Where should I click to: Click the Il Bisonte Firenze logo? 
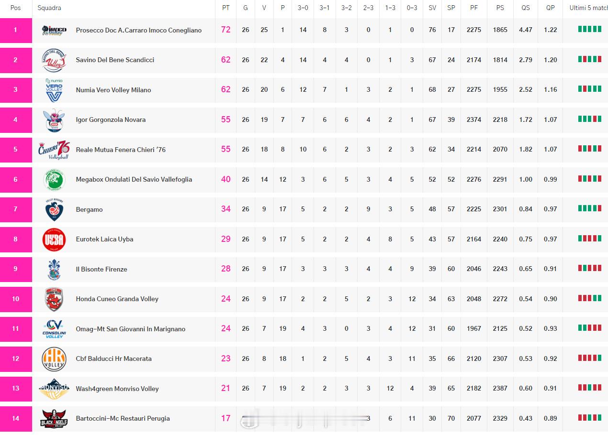54,269
